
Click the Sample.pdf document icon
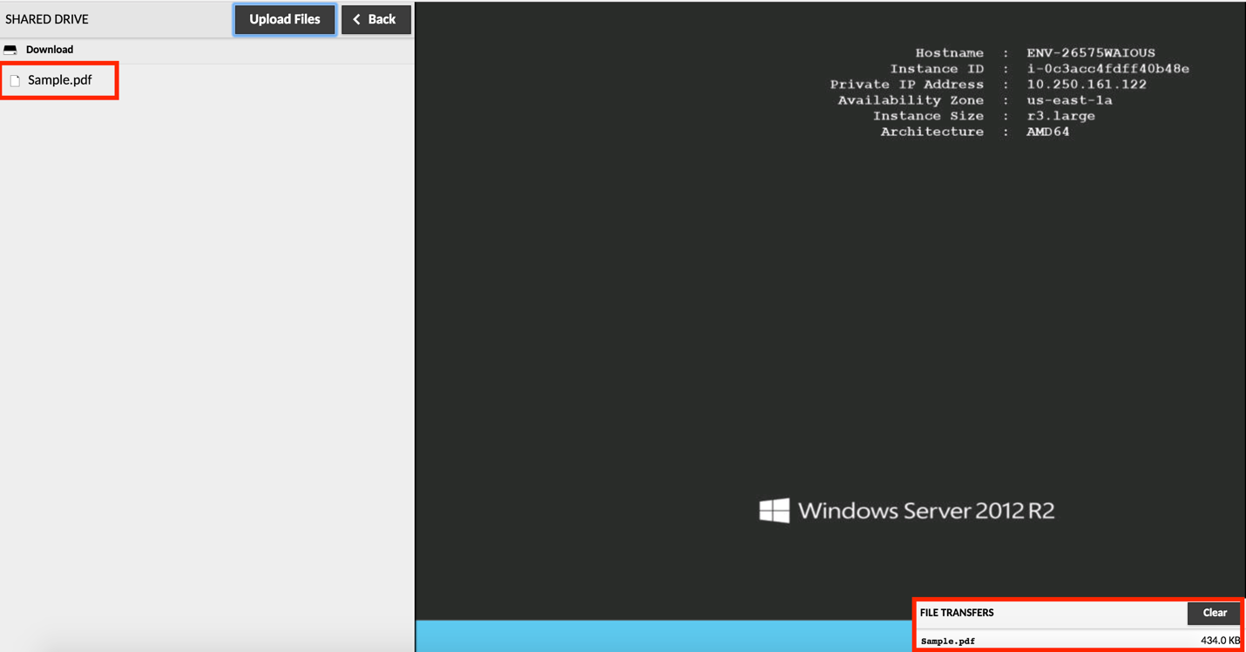click(x=15, y=80)
